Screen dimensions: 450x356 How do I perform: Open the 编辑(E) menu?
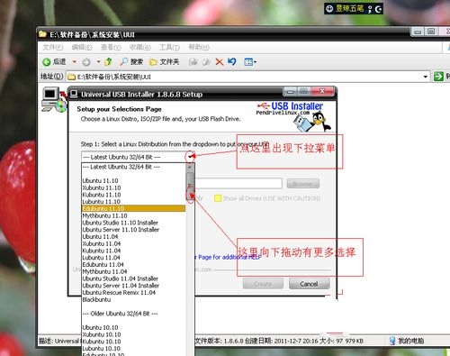coord(82,47)
